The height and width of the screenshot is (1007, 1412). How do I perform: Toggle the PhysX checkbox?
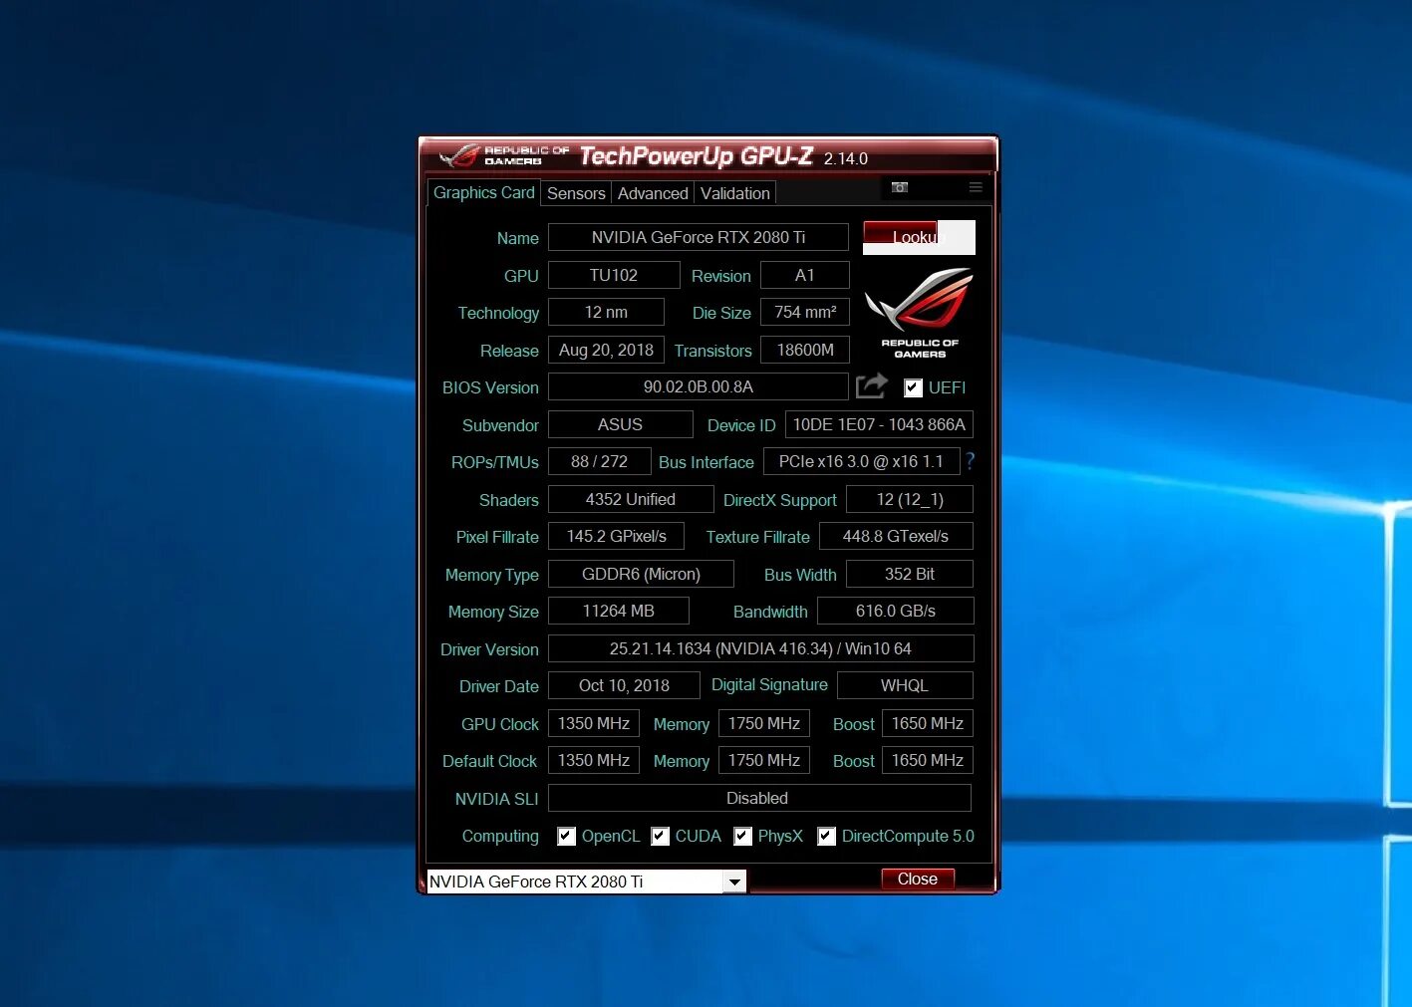[742, 836]
